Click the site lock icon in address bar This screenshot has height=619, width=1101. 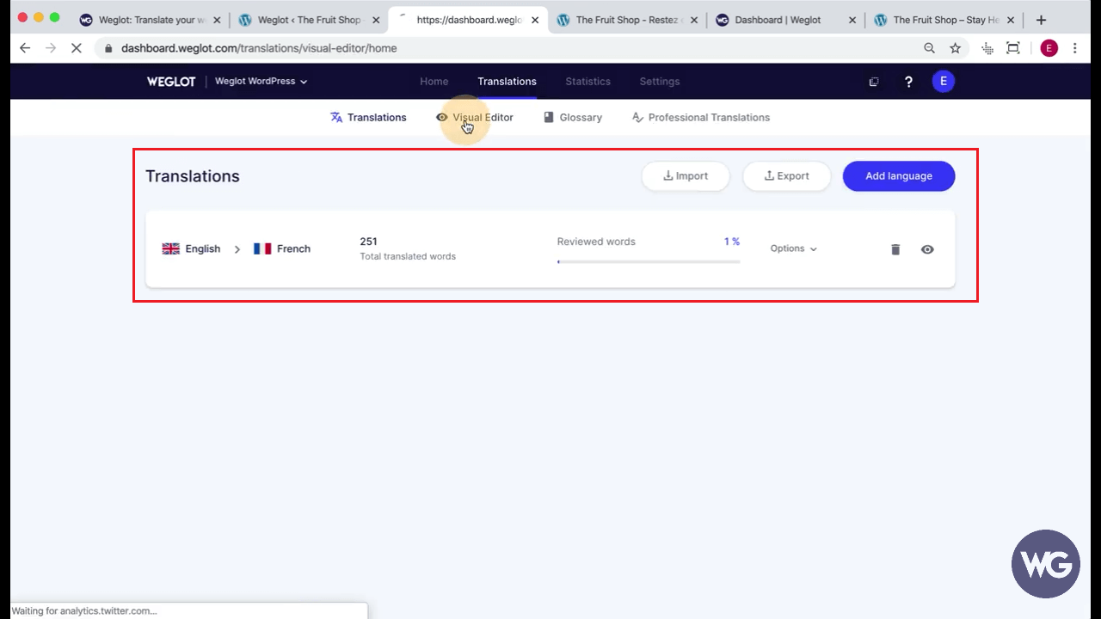tap(108, 48)
